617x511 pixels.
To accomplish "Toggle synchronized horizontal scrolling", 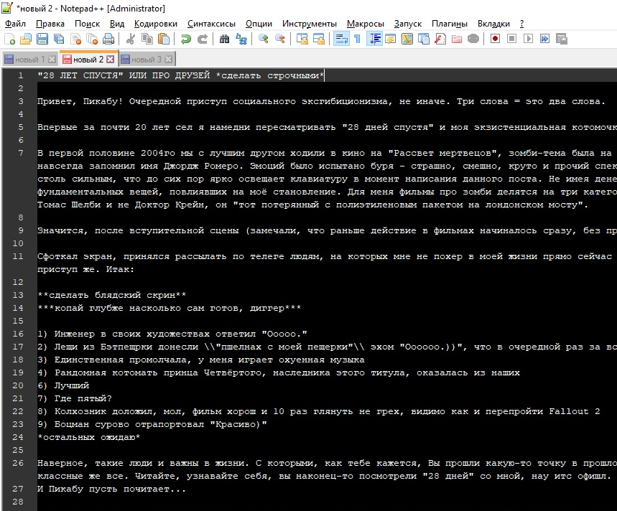I will 318,39.
